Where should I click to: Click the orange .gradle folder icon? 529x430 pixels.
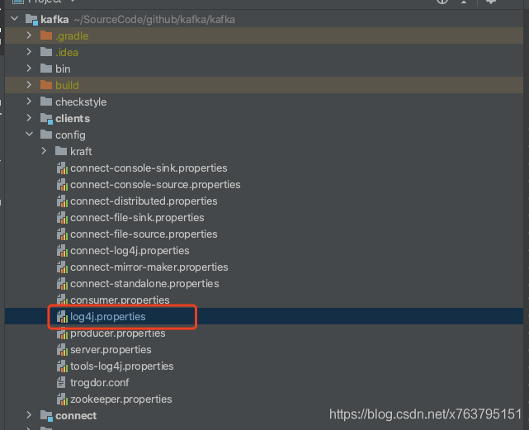coord(46,35)
